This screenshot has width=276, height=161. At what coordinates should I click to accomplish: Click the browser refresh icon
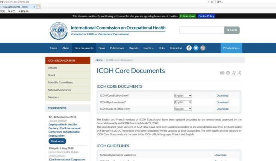(x=212, y=2)
